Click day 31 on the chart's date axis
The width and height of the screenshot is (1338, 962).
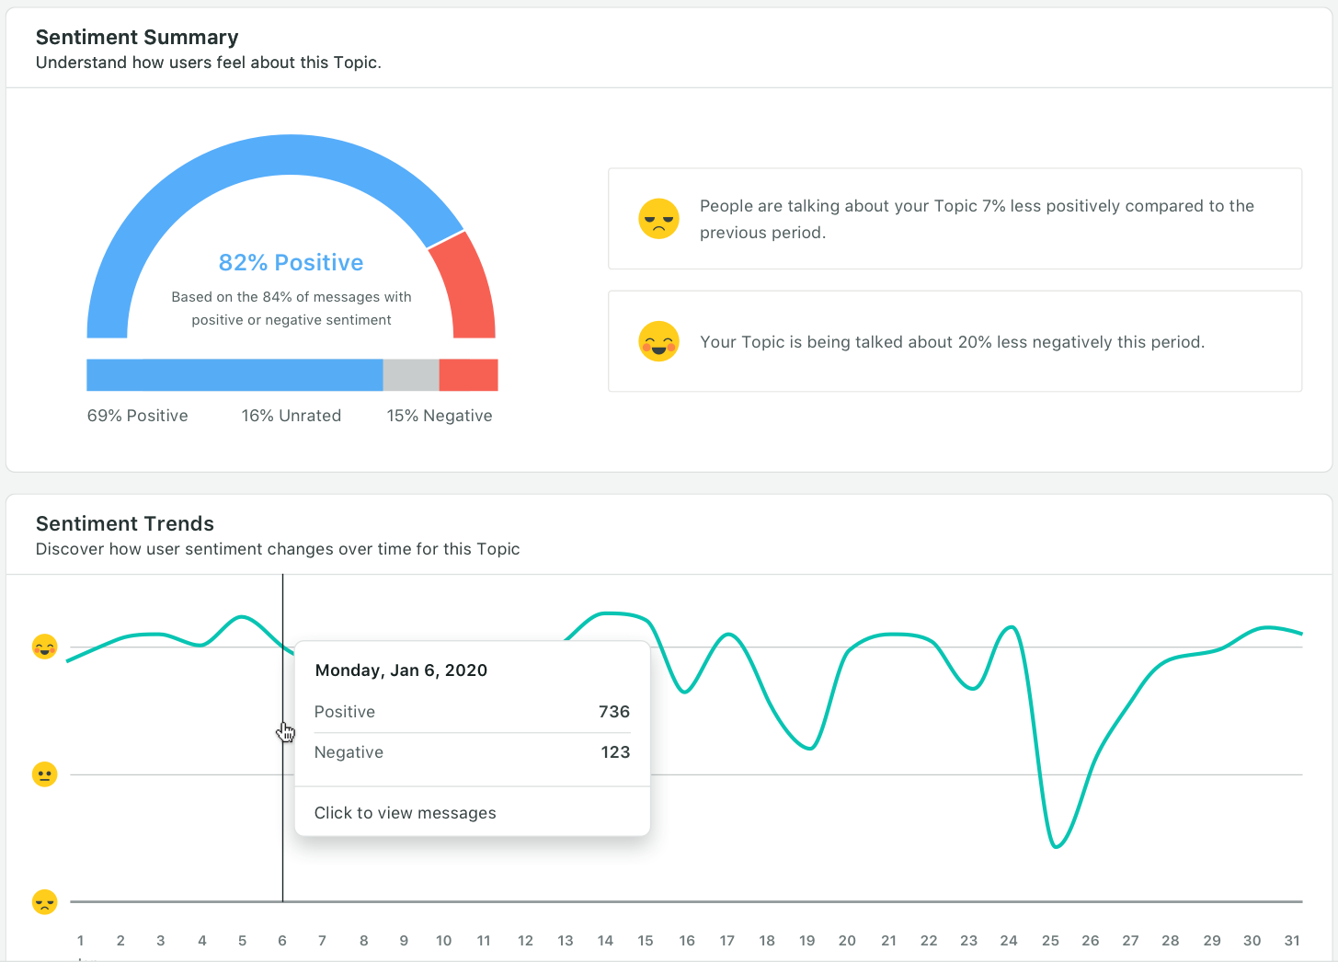point(1292,941)
